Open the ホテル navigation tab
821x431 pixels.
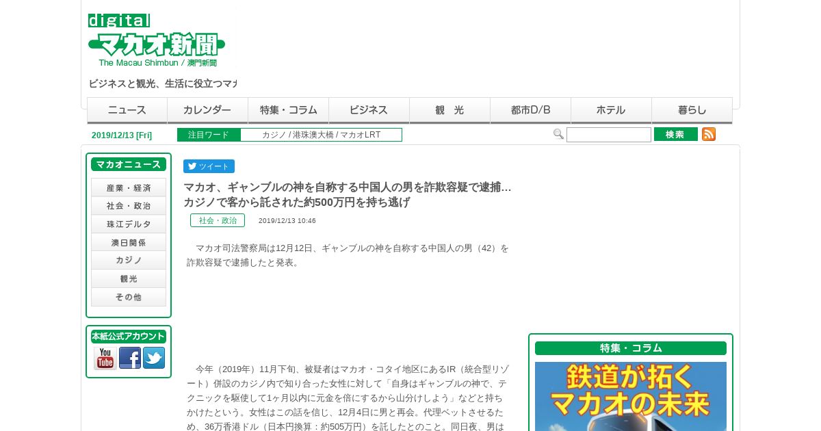coord(611,110)
